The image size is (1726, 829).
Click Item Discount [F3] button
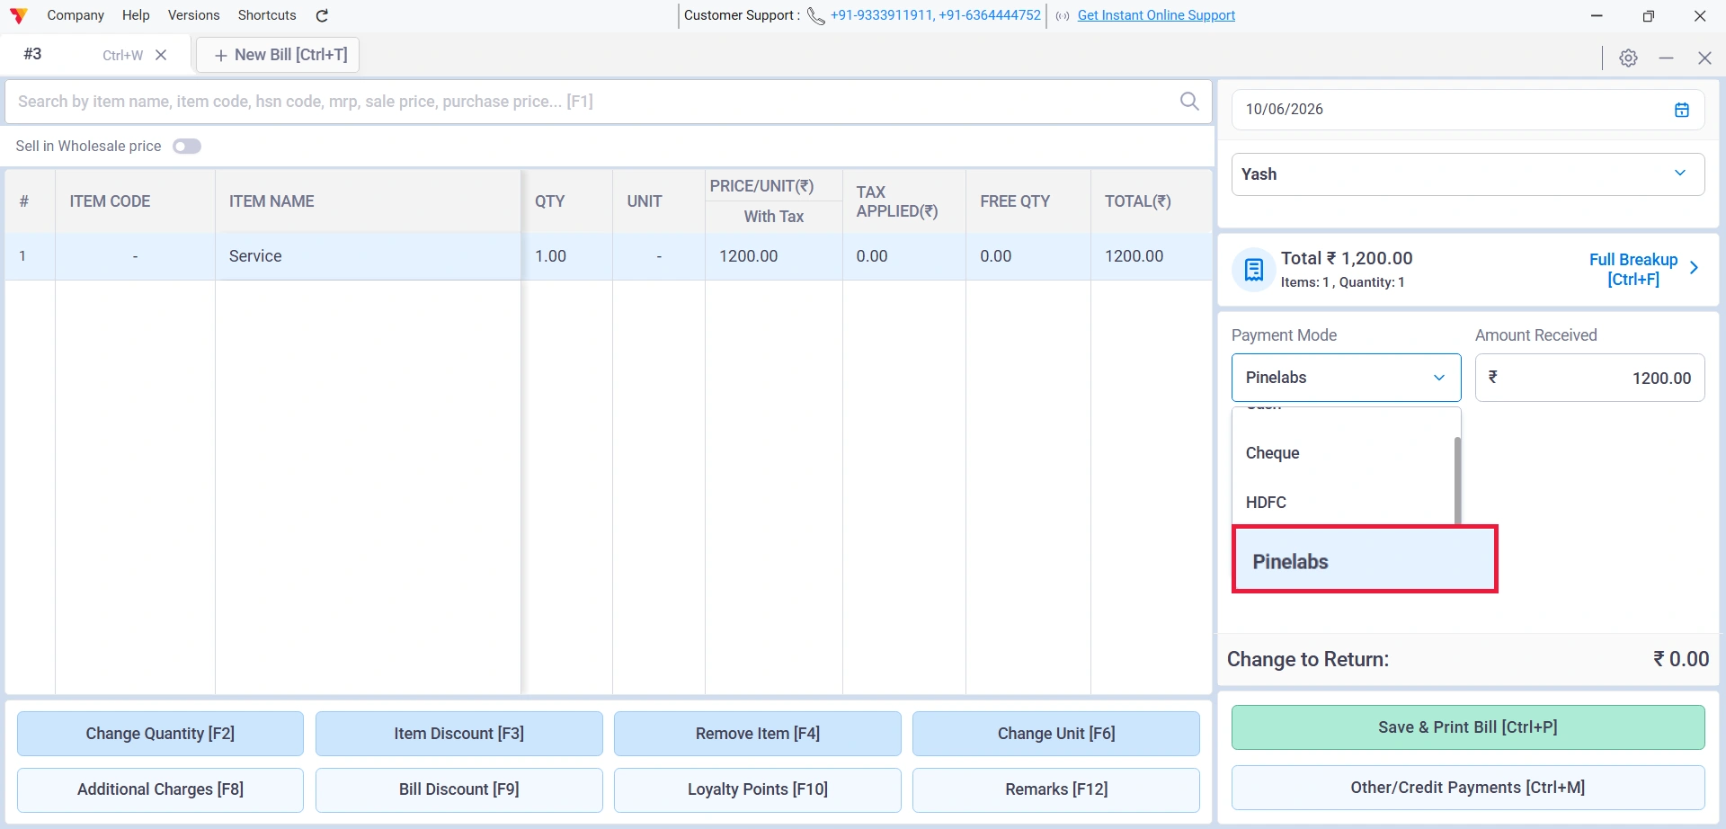click(458, 734)
